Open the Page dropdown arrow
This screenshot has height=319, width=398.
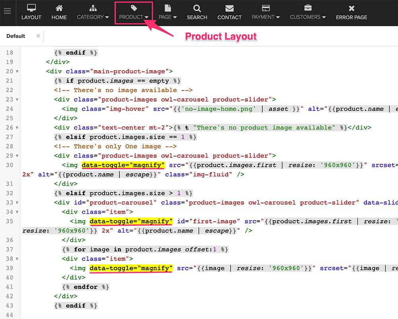[175, 18]
